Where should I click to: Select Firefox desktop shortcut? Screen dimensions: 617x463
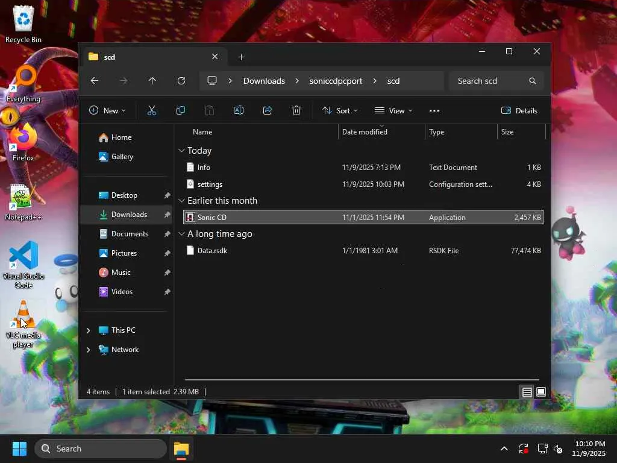[x=23, y=142]
